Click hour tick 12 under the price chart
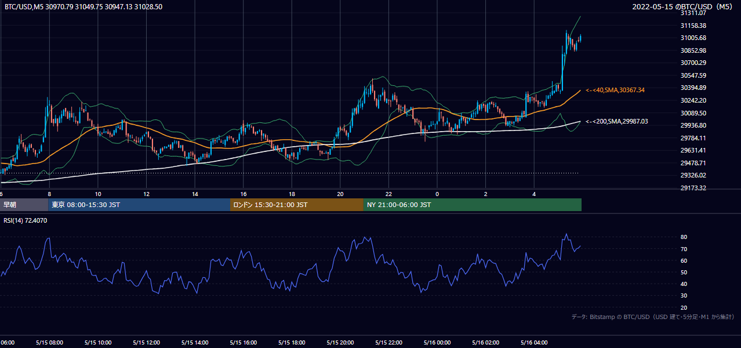Viewport: 741px width, 348px height. point(146,194)
